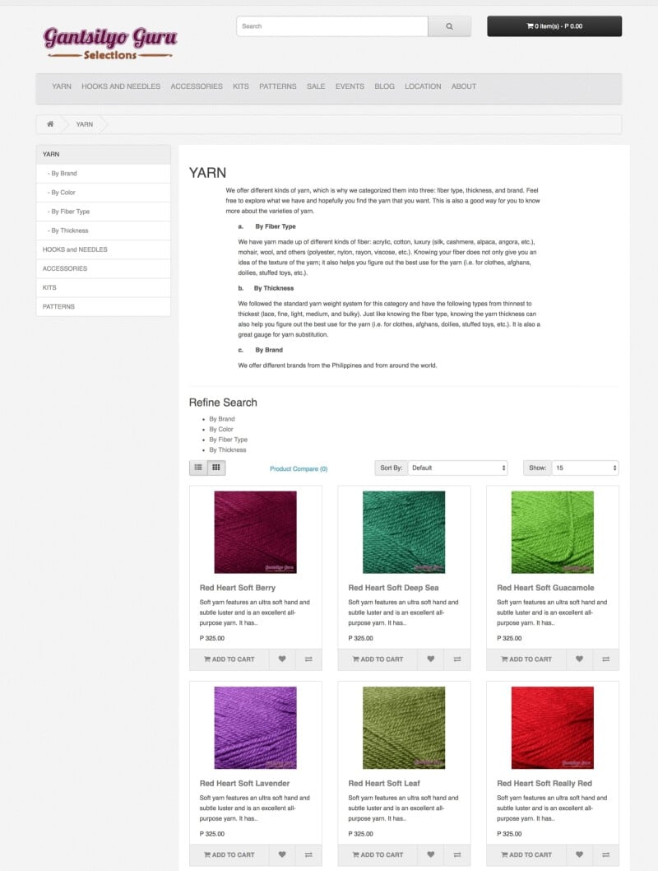Add Red Heart Soft Deep Sea to cart
The height and width of the screenshot is (871, 658).
click(378, 659)
